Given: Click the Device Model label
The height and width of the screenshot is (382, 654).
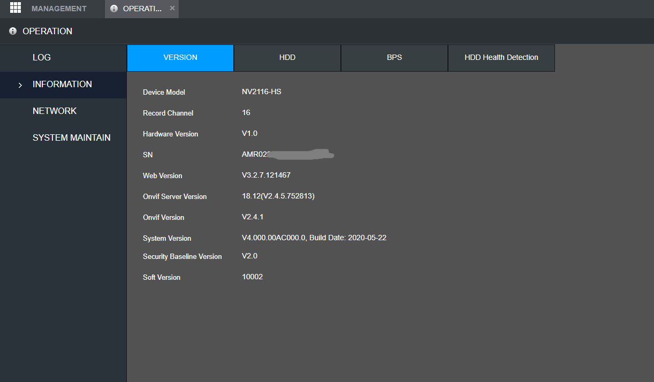Looking at the screenshot, I should 164,93.
